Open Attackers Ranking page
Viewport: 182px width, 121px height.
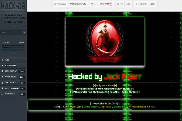pyautogui.click(x=12, y=88)
